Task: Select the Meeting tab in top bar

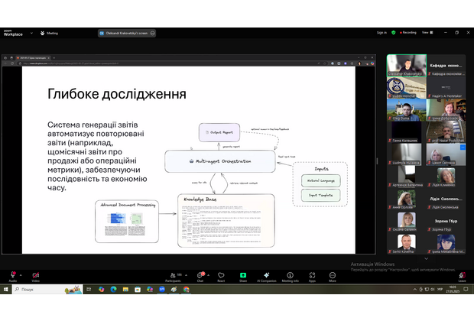Action: click(x=49, y=33)
